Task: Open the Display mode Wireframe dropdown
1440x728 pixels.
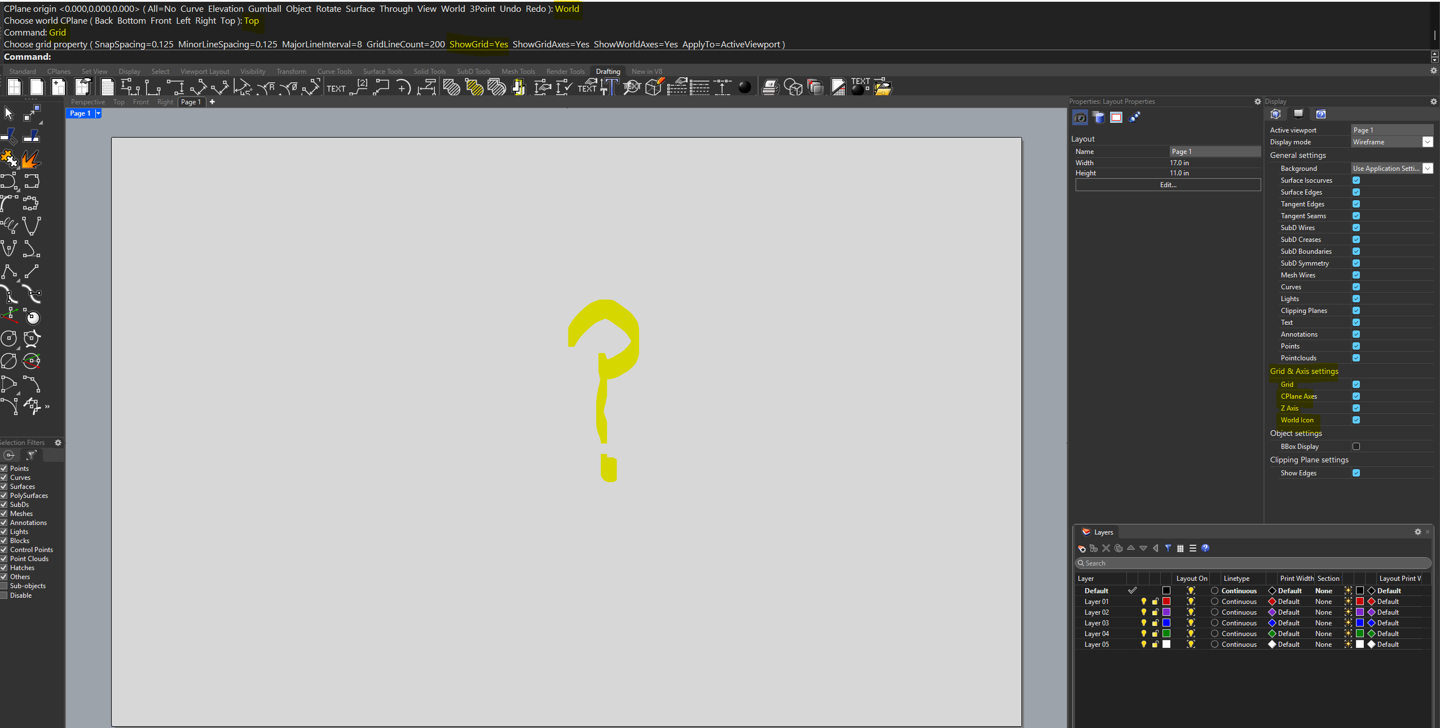Action: 1427,142
